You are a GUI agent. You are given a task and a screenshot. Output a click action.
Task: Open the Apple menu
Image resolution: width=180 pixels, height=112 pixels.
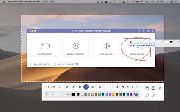(x=4, y=2)
